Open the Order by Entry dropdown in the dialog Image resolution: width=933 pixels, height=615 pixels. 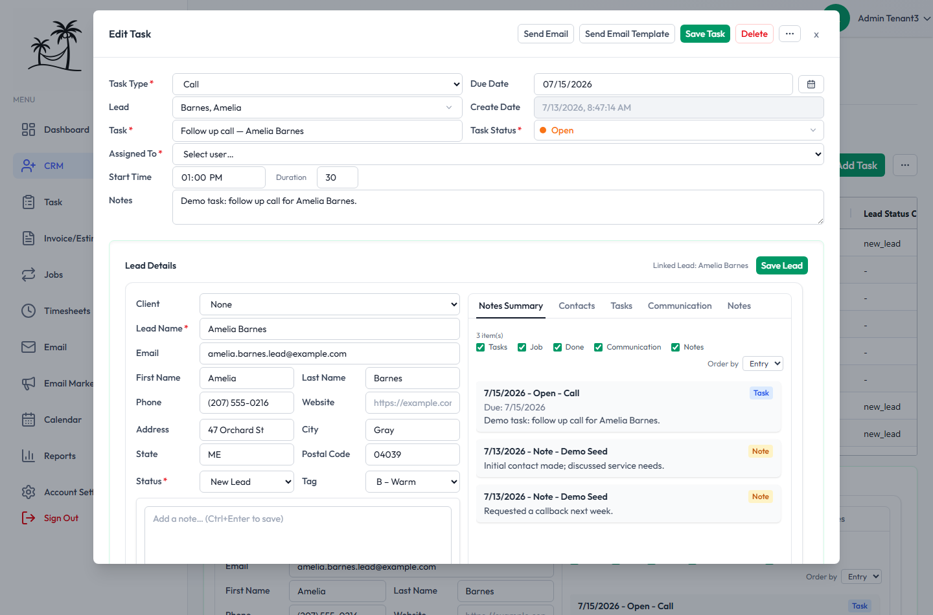tap(763, 364)
